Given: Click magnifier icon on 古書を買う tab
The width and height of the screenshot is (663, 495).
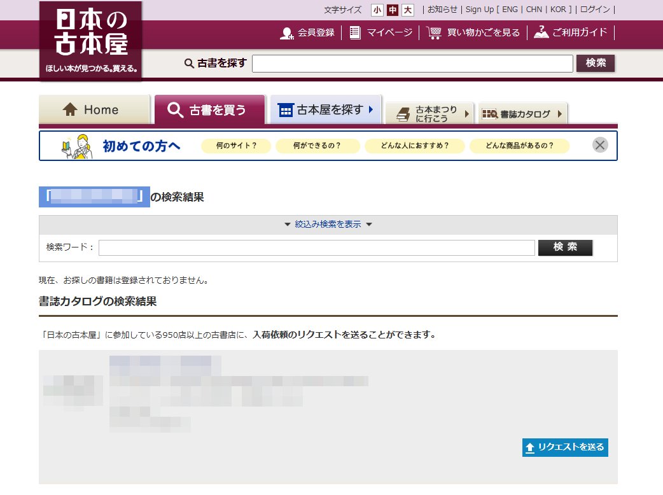Looking at the screenshot, I should tap(175, 110).
